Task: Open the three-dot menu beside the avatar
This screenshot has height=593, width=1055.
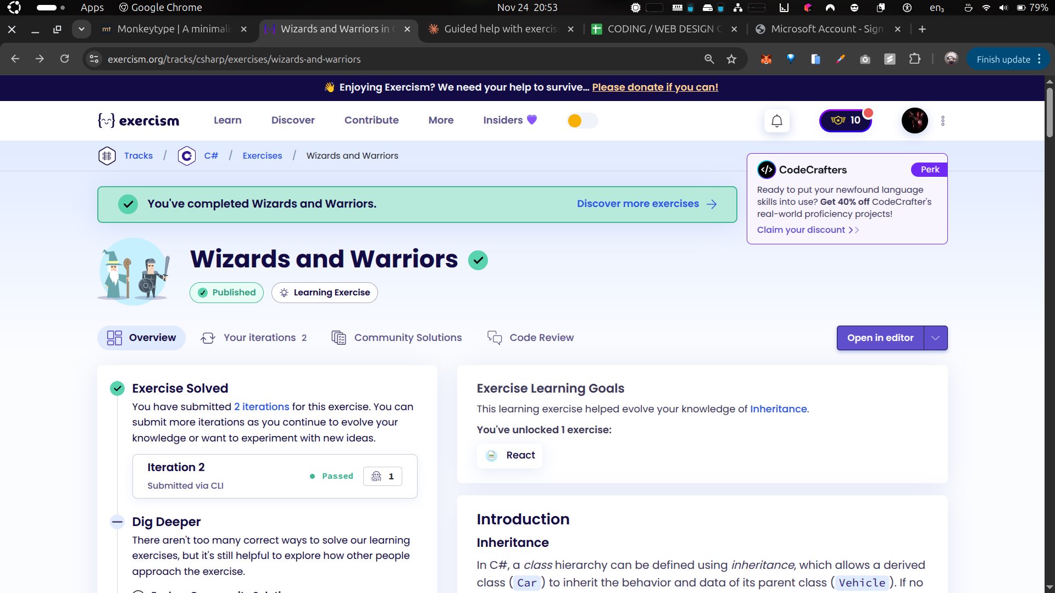Action: point(943,121)
